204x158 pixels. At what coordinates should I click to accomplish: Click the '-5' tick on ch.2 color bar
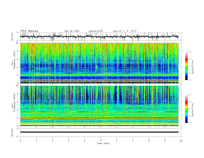pos(190,109)
